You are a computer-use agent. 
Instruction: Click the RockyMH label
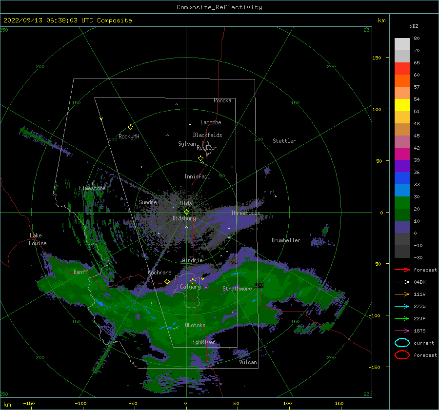pos(129,137)
